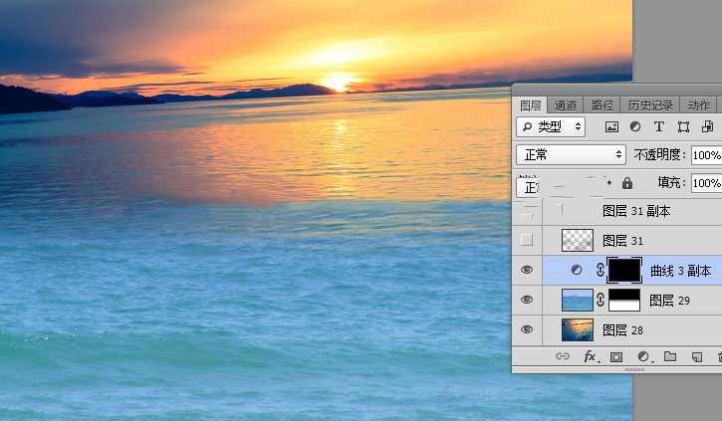The height and width of the screenshot is (421, 722).
Task: Create a new group folder icon
Action: click(670, 356)
